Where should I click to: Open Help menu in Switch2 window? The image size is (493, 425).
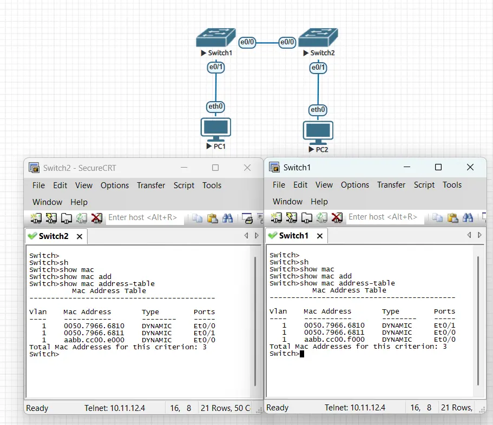pyautogui.click(x=79, y=202)
